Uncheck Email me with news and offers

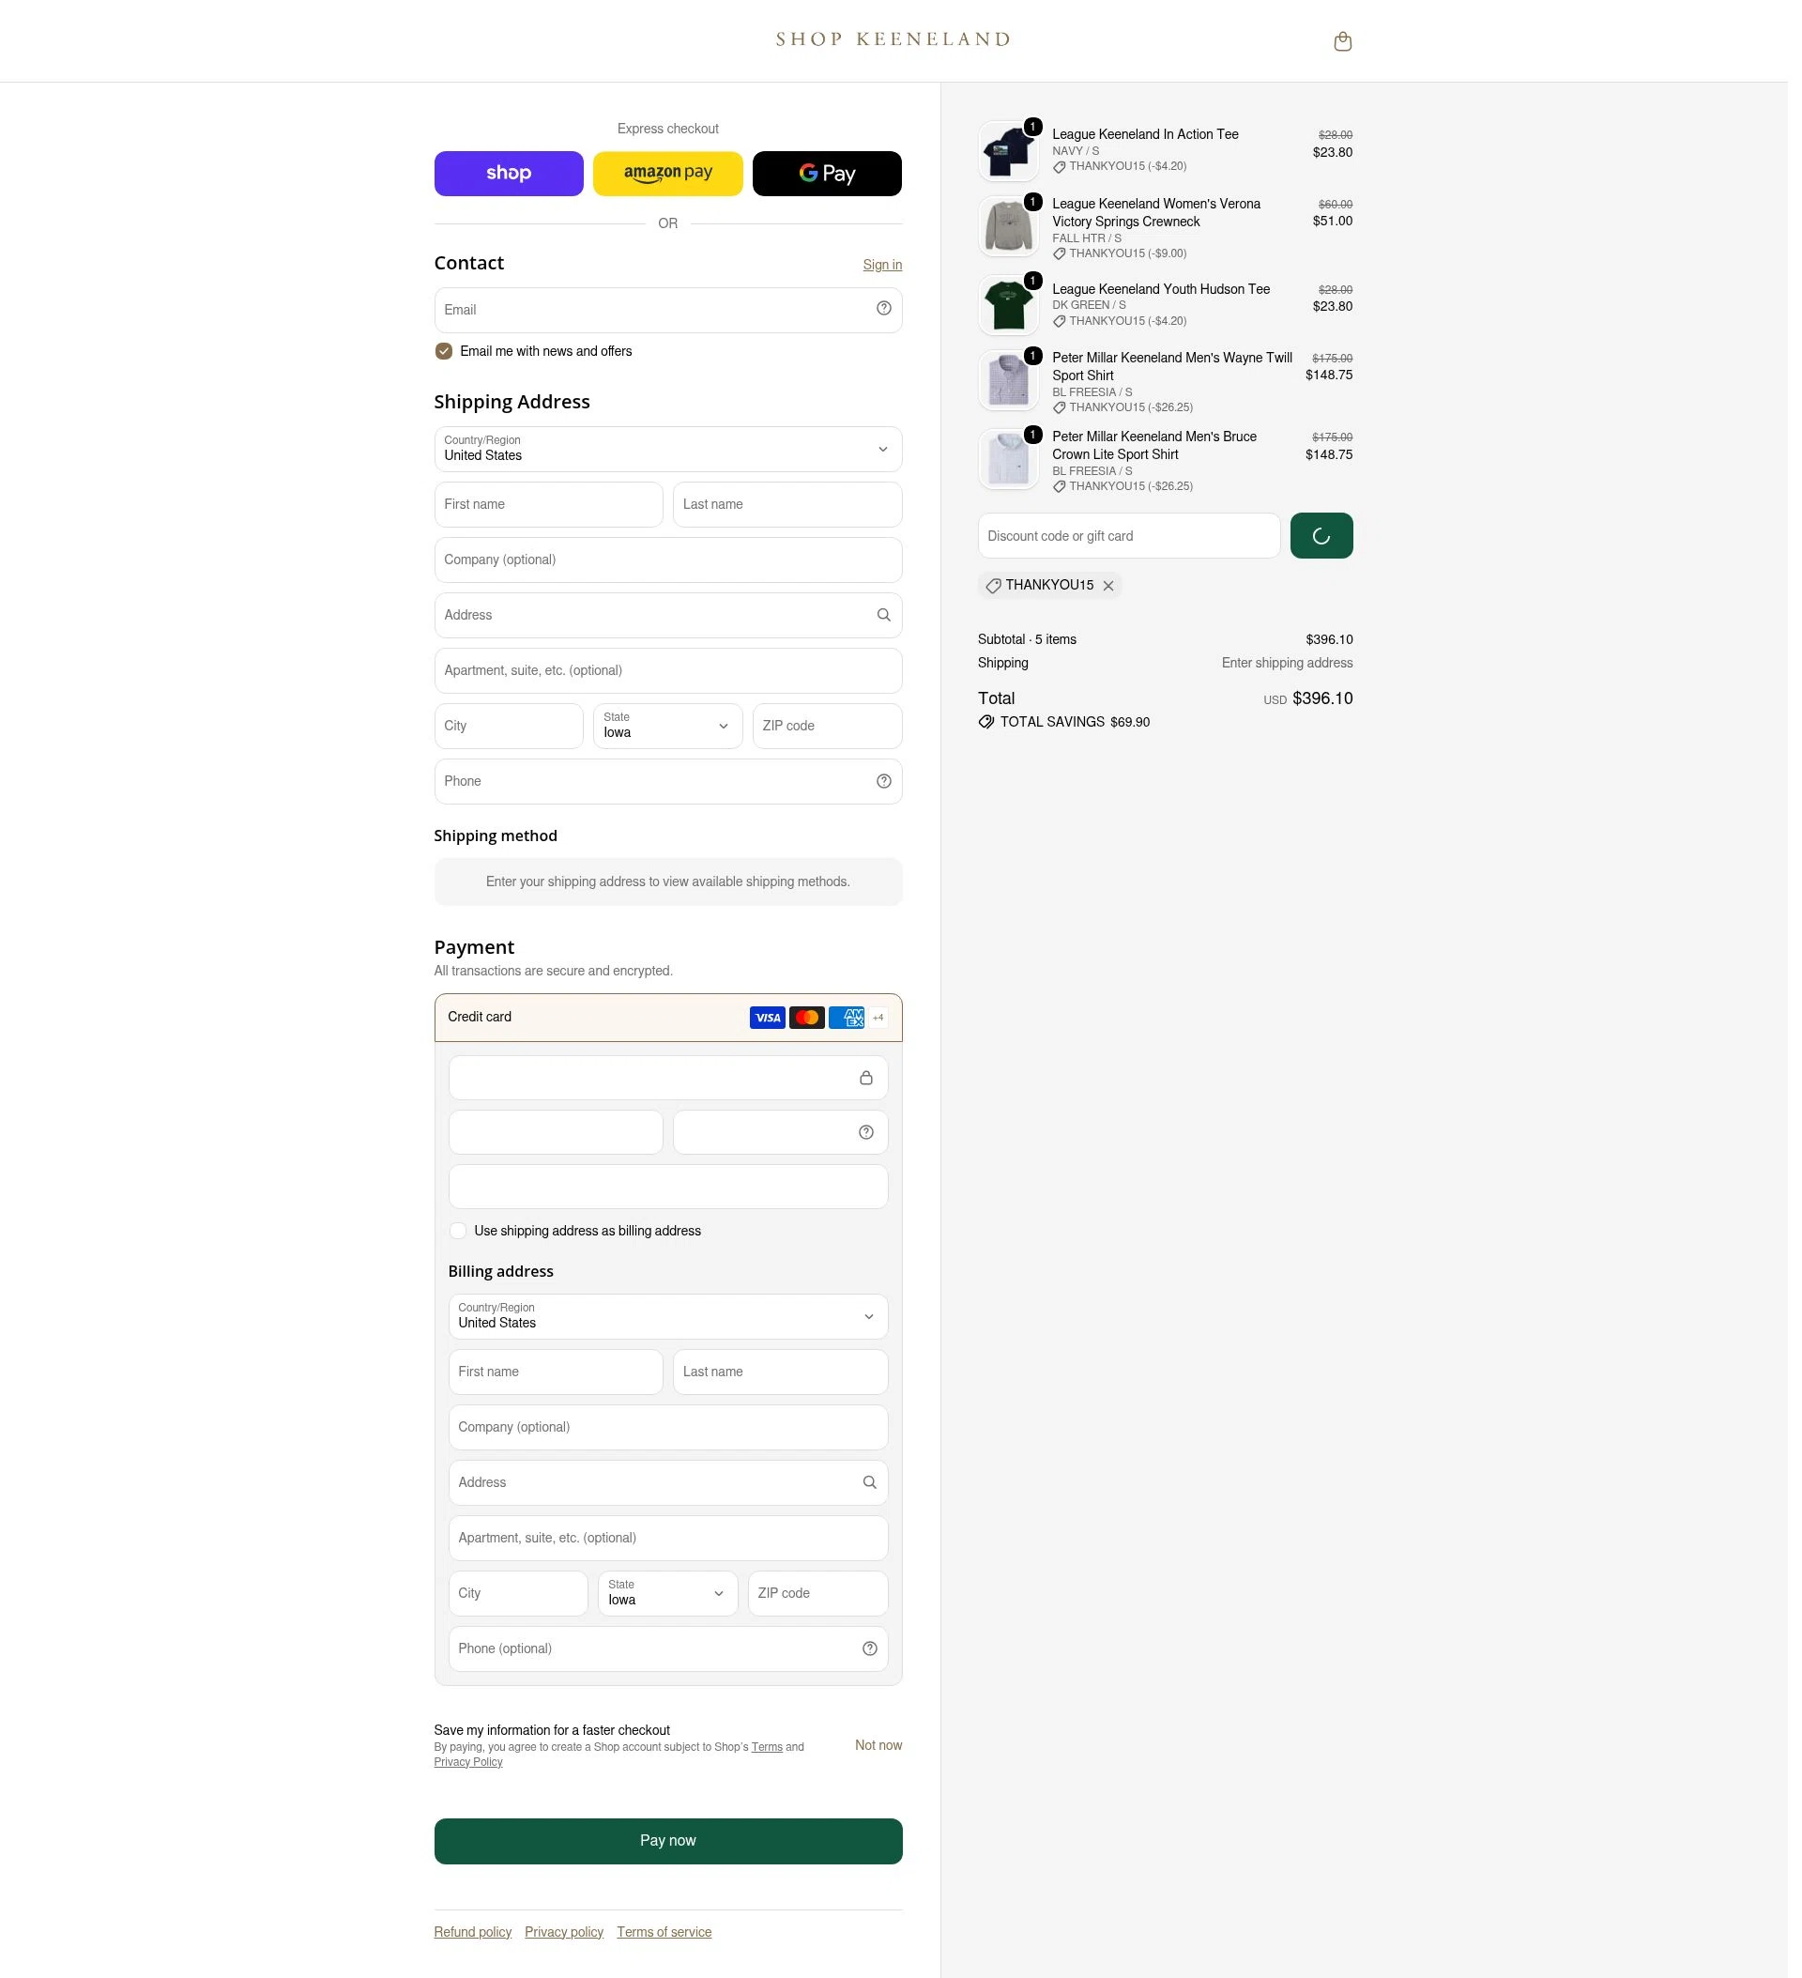448,354
